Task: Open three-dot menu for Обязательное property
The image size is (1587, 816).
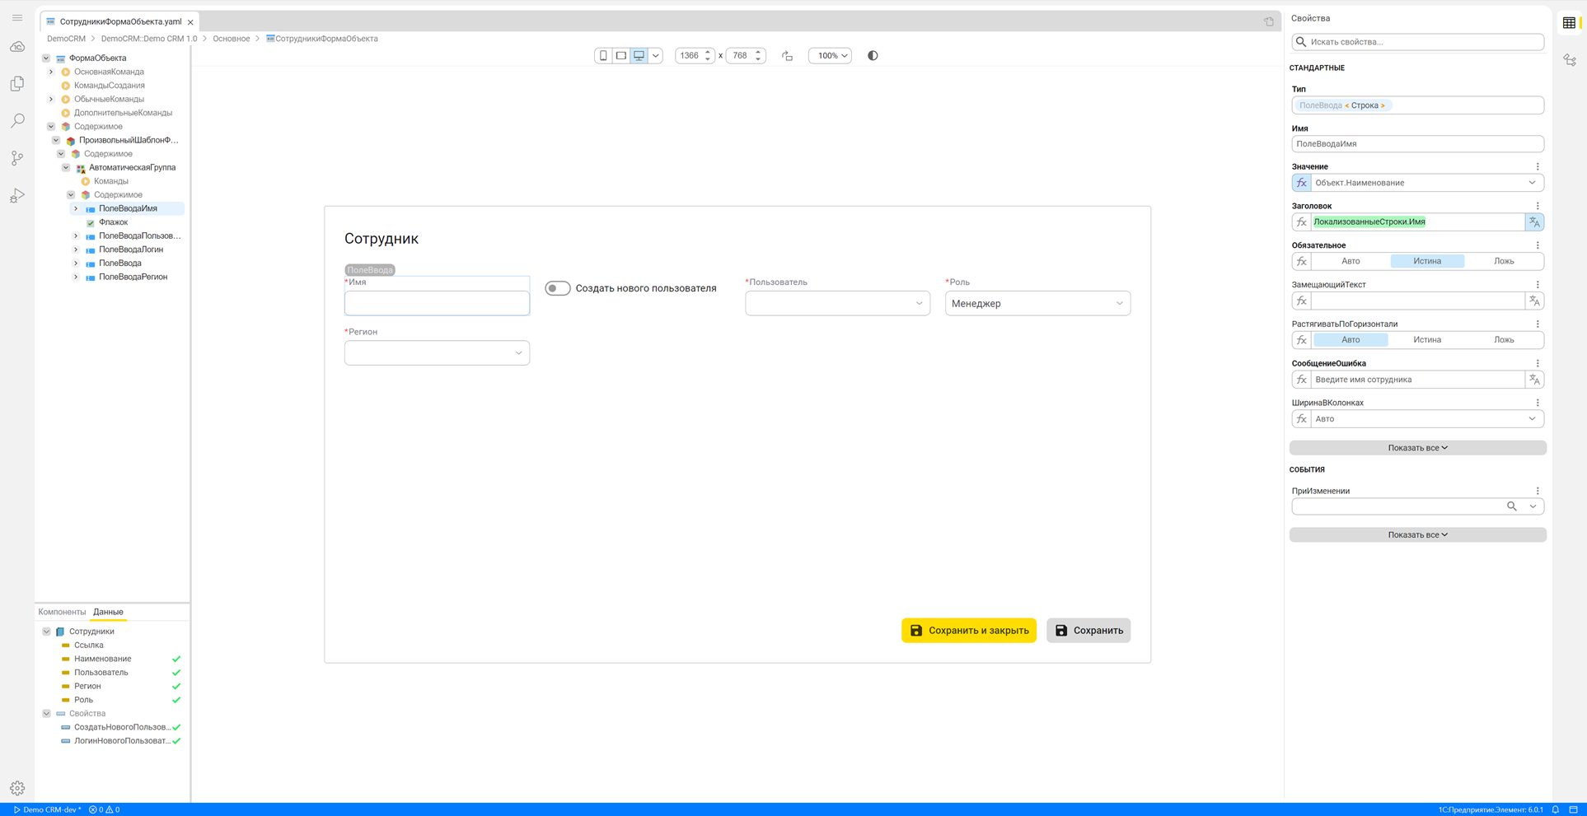Action: (1538, 245)
